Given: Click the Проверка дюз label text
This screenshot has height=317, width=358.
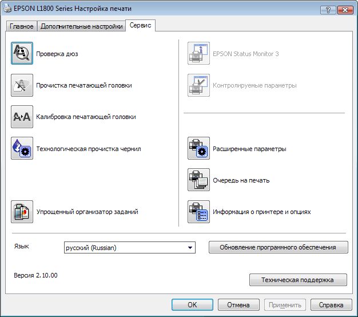Looking at the screenshot, I should (57, 54).
